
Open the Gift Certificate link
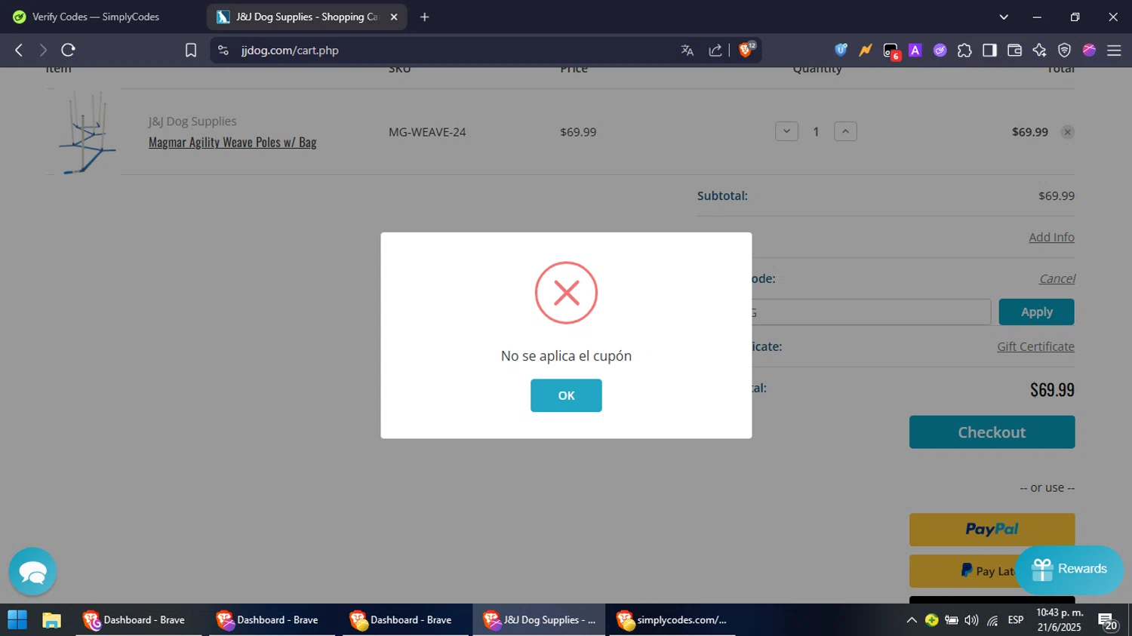click(x=1035, y=346)
